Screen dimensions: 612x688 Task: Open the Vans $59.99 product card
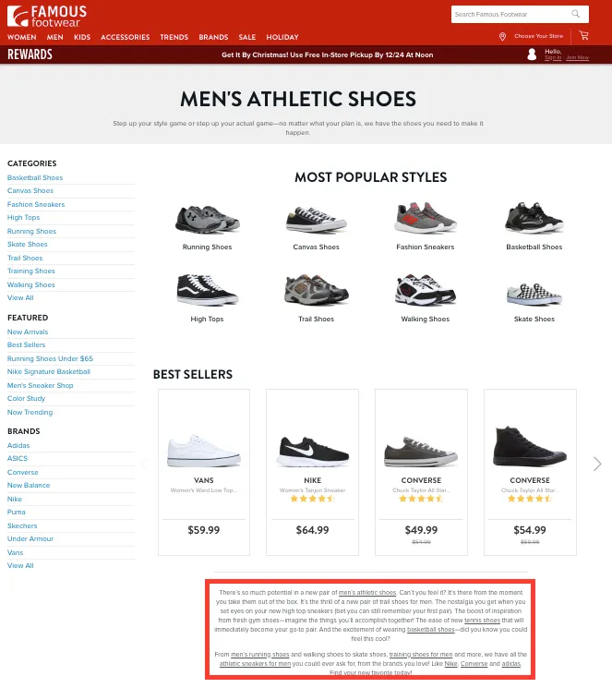coord(204,472)
